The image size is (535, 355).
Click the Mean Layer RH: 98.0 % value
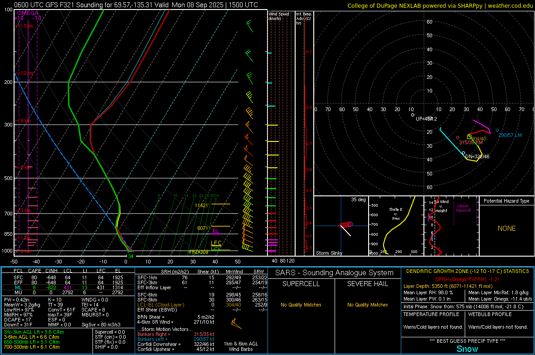[428, 292]
